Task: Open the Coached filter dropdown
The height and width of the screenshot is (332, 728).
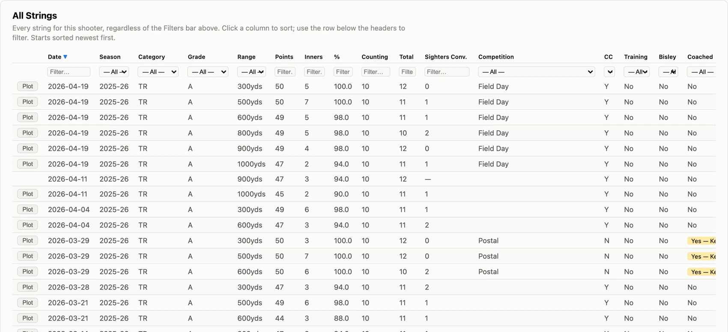Action: coord(701,72)
